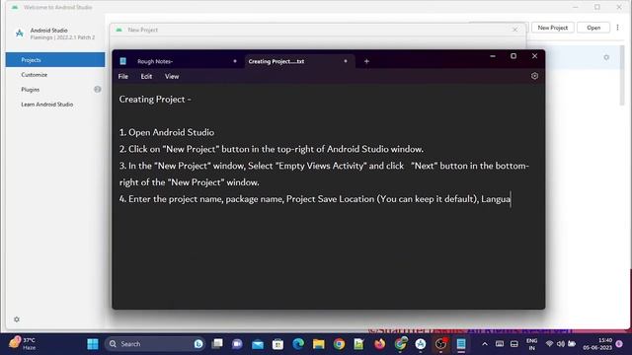Image resolution: width=632 pixels, height=355 pixels.
Task: Open Wi-Fi network tray icon
Action: (549, 344)
